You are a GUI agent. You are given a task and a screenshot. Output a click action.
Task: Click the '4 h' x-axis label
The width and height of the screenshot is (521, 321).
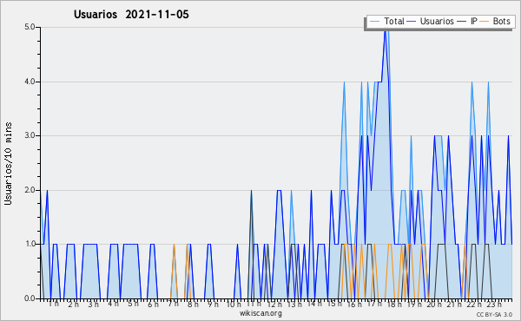113,304
